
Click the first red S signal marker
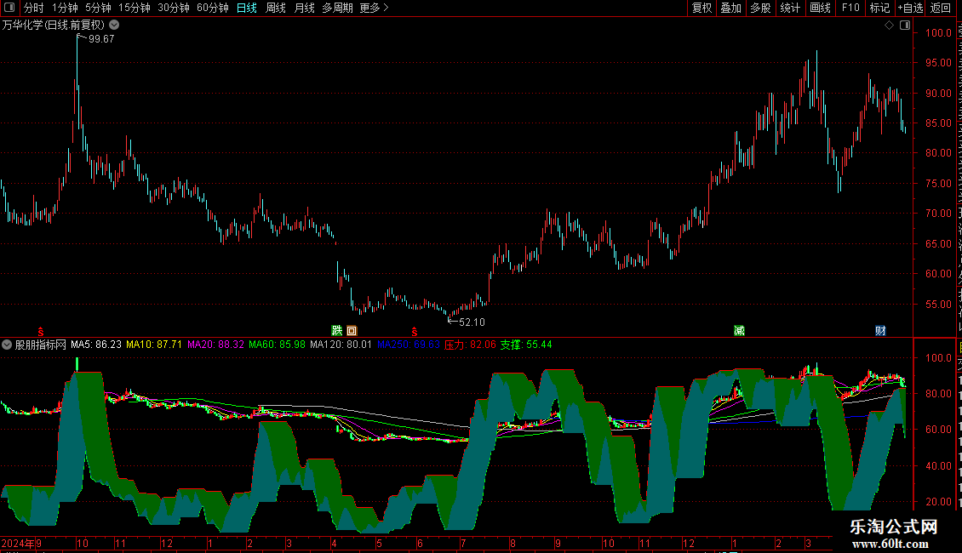[x=41, y=332]
